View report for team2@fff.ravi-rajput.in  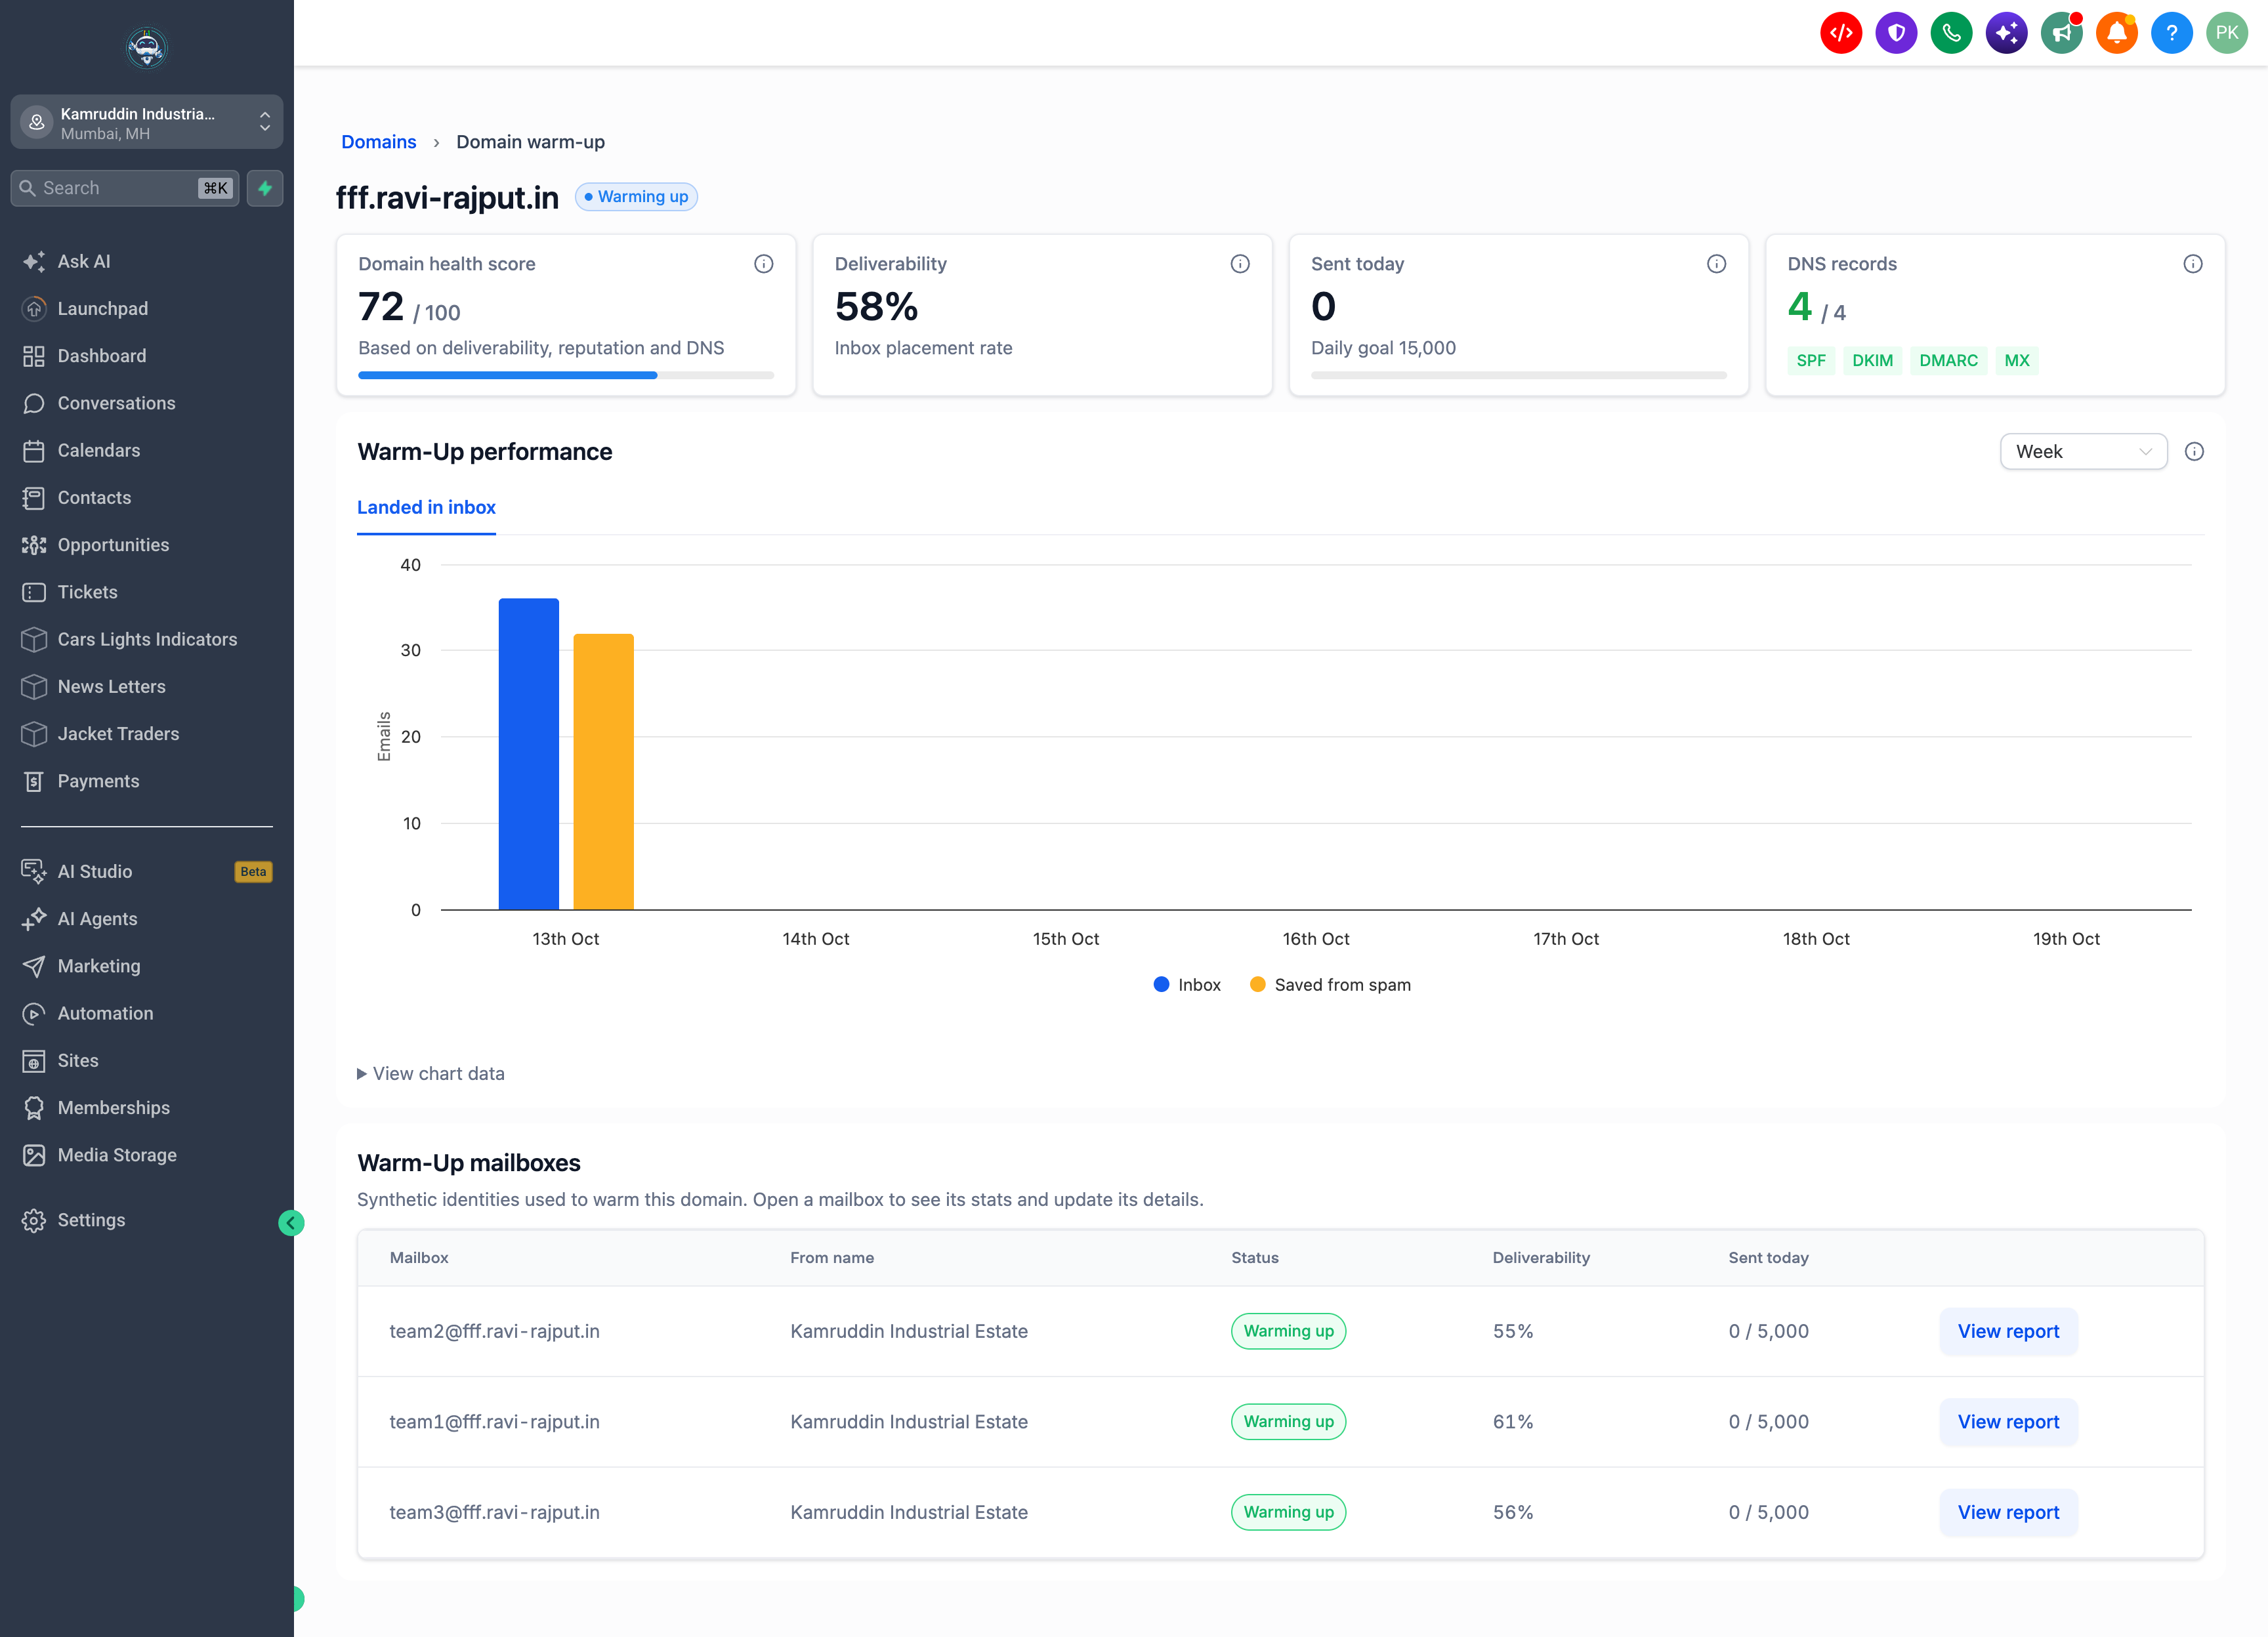[2008, 1331]
